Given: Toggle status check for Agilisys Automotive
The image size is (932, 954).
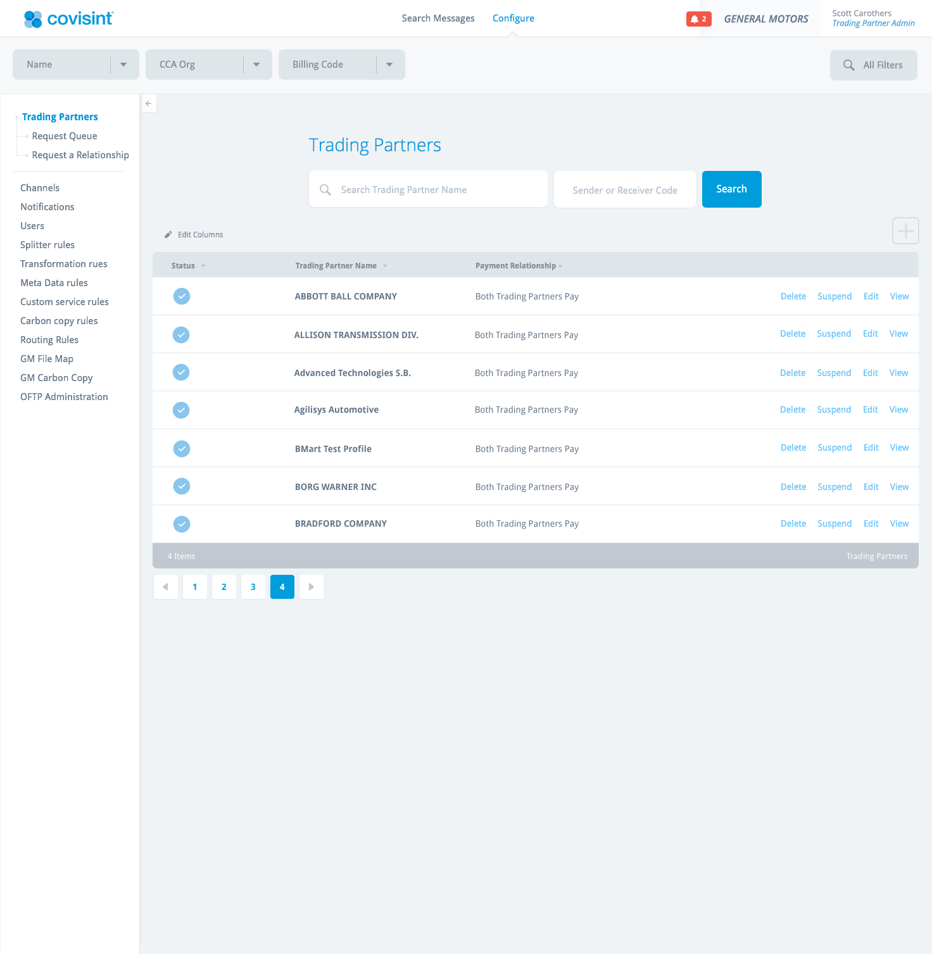Looking at the screenshot, I should (181, 410).
